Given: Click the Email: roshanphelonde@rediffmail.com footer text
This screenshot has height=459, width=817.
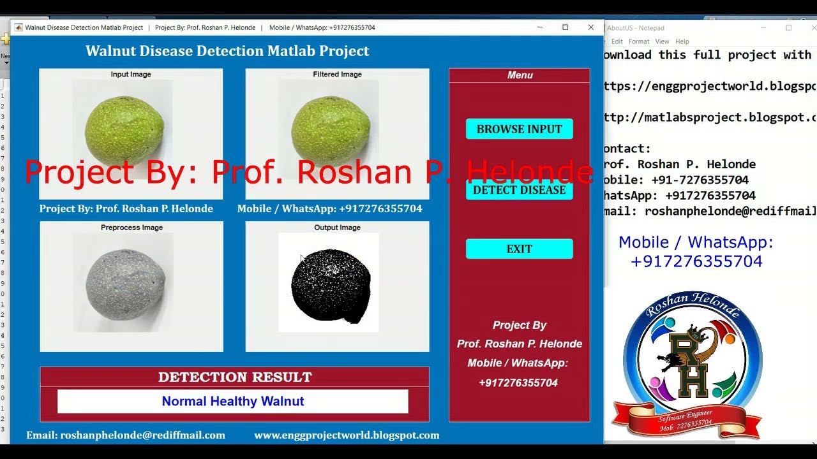Looking at the screenshot, I should tap(126, 435).
